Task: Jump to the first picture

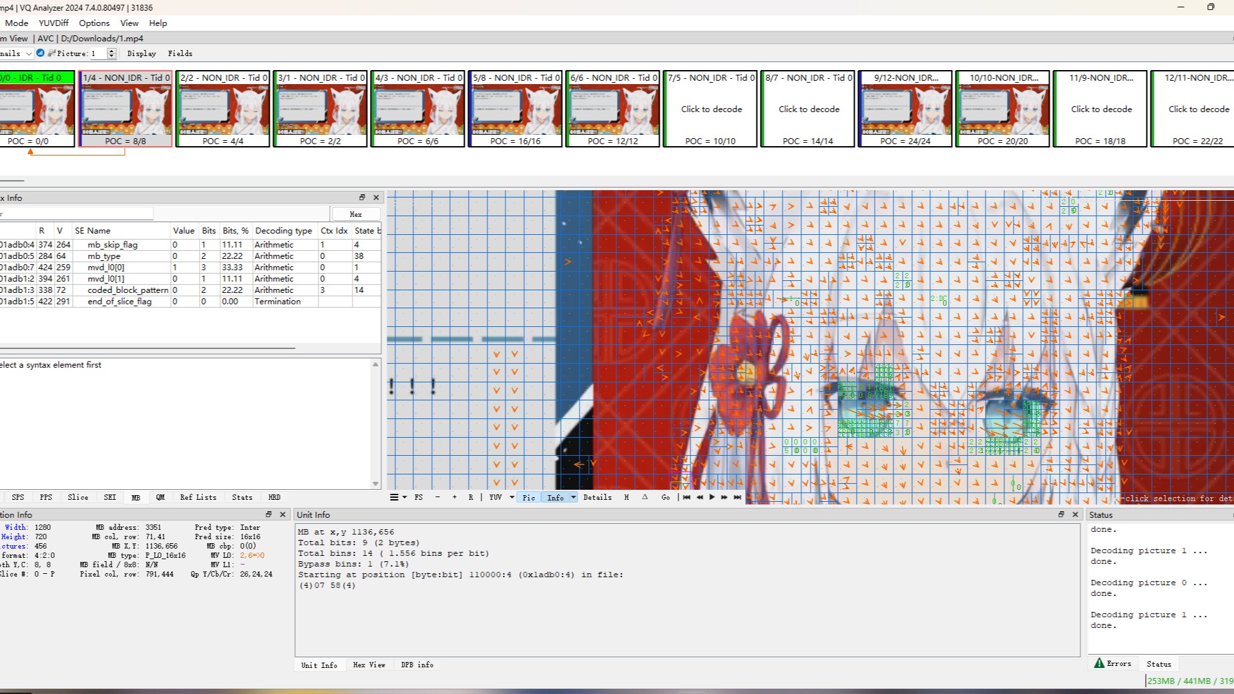Action: point(686,497)
